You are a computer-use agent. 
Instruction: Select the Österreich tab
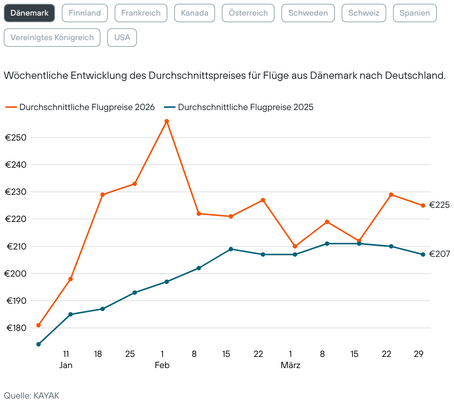click(x=248, y=13)
